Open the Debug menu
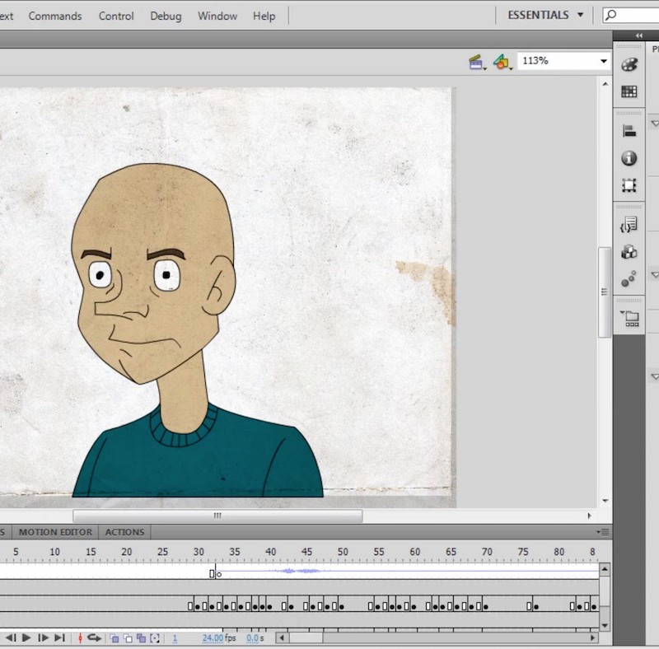The image size is (659, 649). (x=165, y=16)
